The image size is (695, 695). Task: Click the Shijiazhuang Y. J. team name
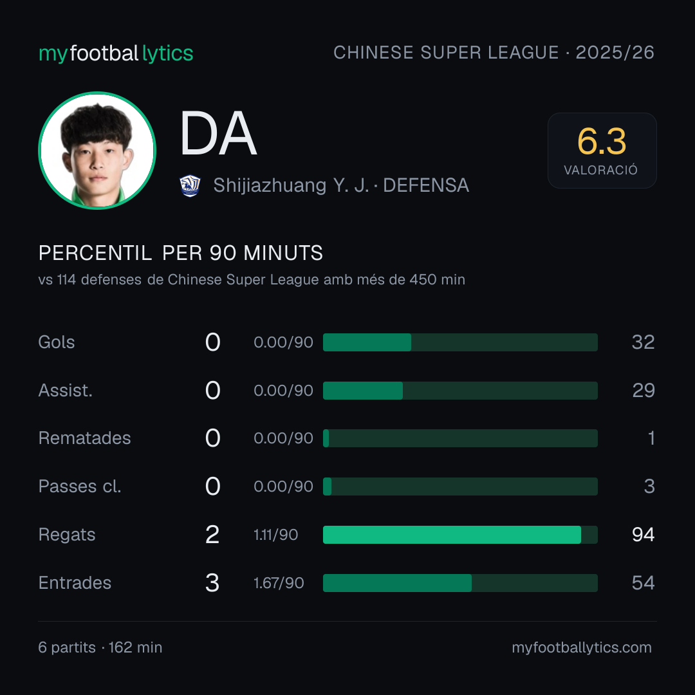pyautogui.click(x=291, y=186)
